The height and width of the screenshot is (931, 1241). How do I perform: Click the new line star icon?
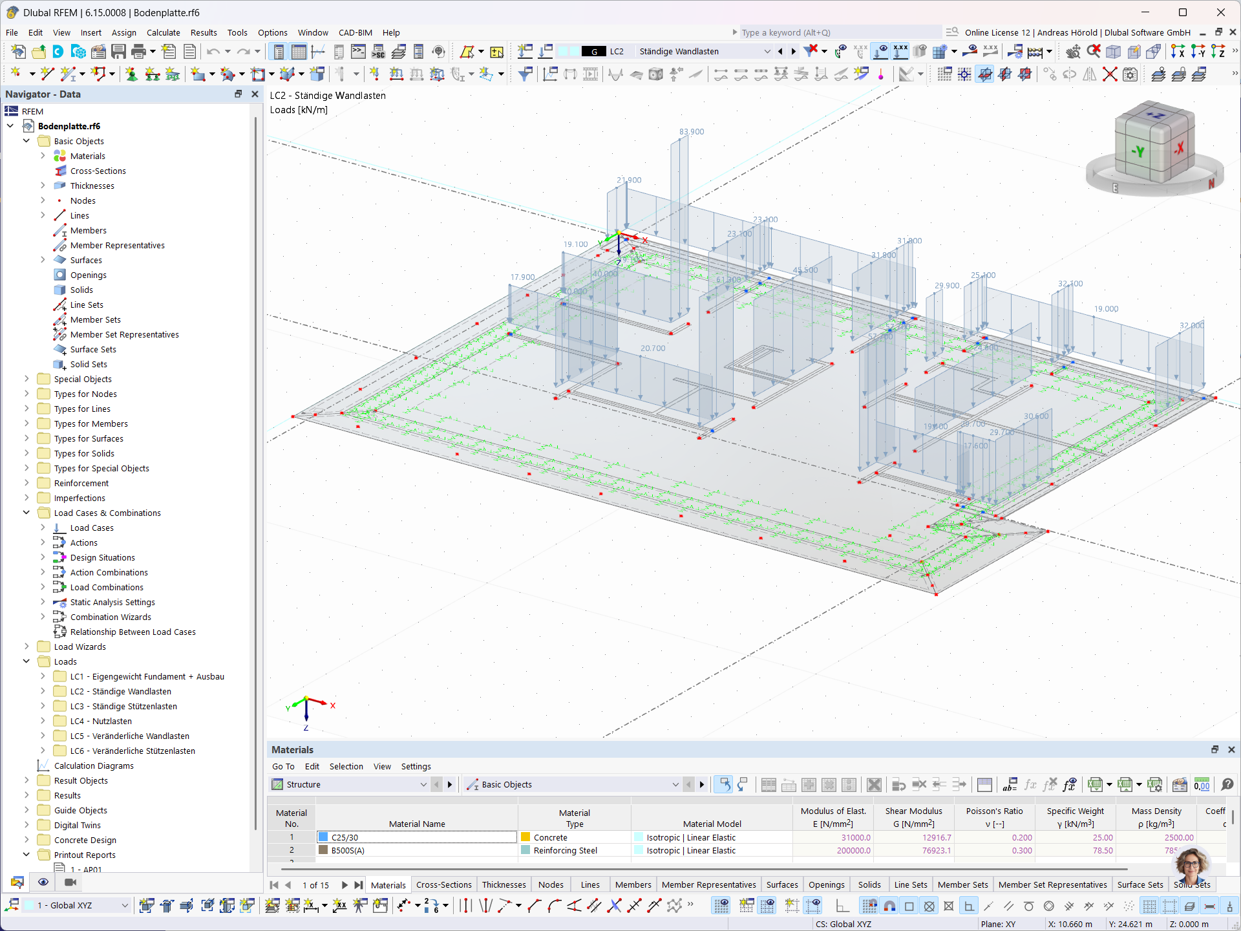click(x=47, y=74)
